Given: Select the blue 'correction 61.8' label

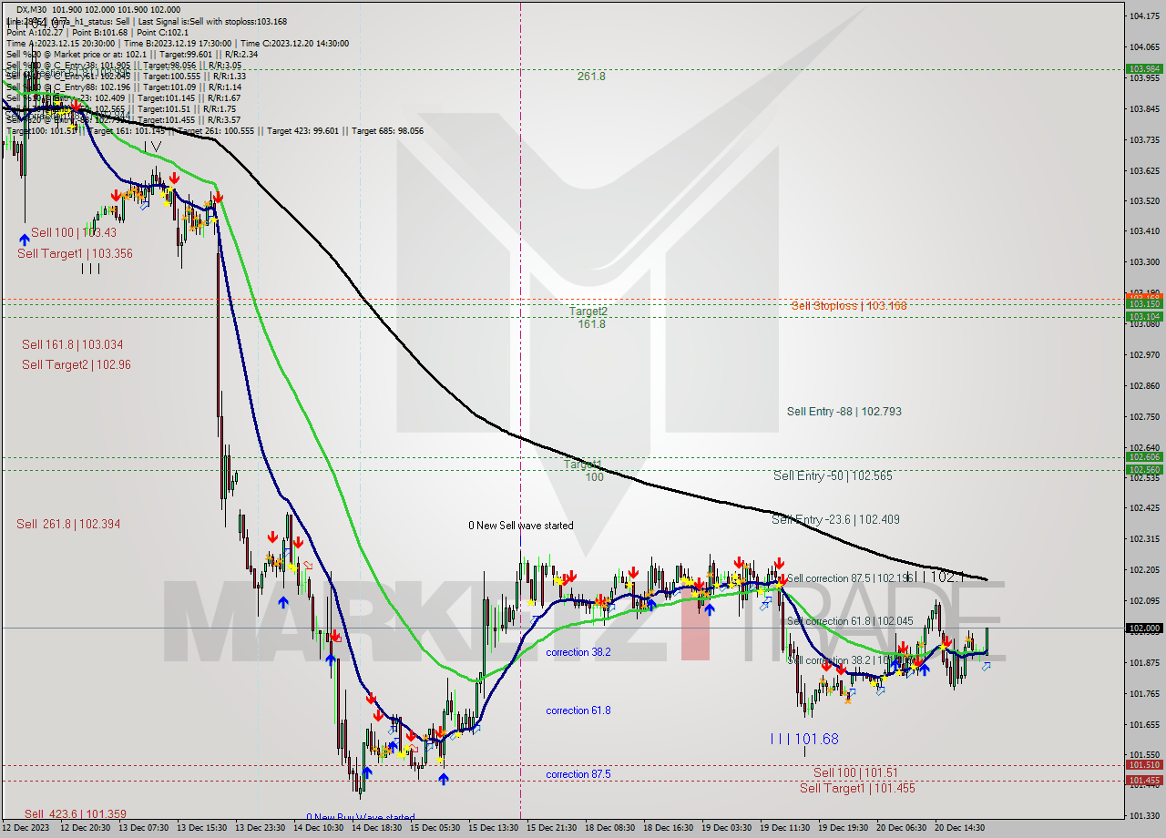Looking at the screenshot, I should coord(578,710).
